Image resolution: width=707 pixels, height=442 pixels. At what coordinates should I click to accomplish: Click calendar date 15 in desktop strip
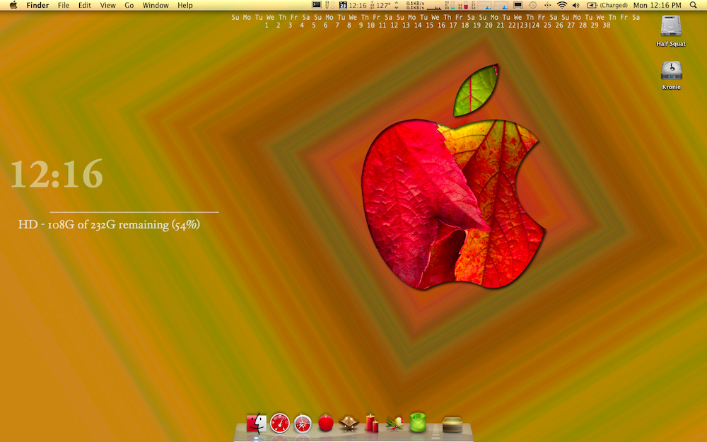tap(429, 25)
